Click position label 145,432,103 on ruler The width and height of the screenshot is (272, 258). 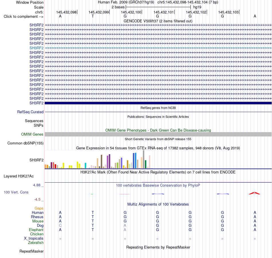coord(228,12)
